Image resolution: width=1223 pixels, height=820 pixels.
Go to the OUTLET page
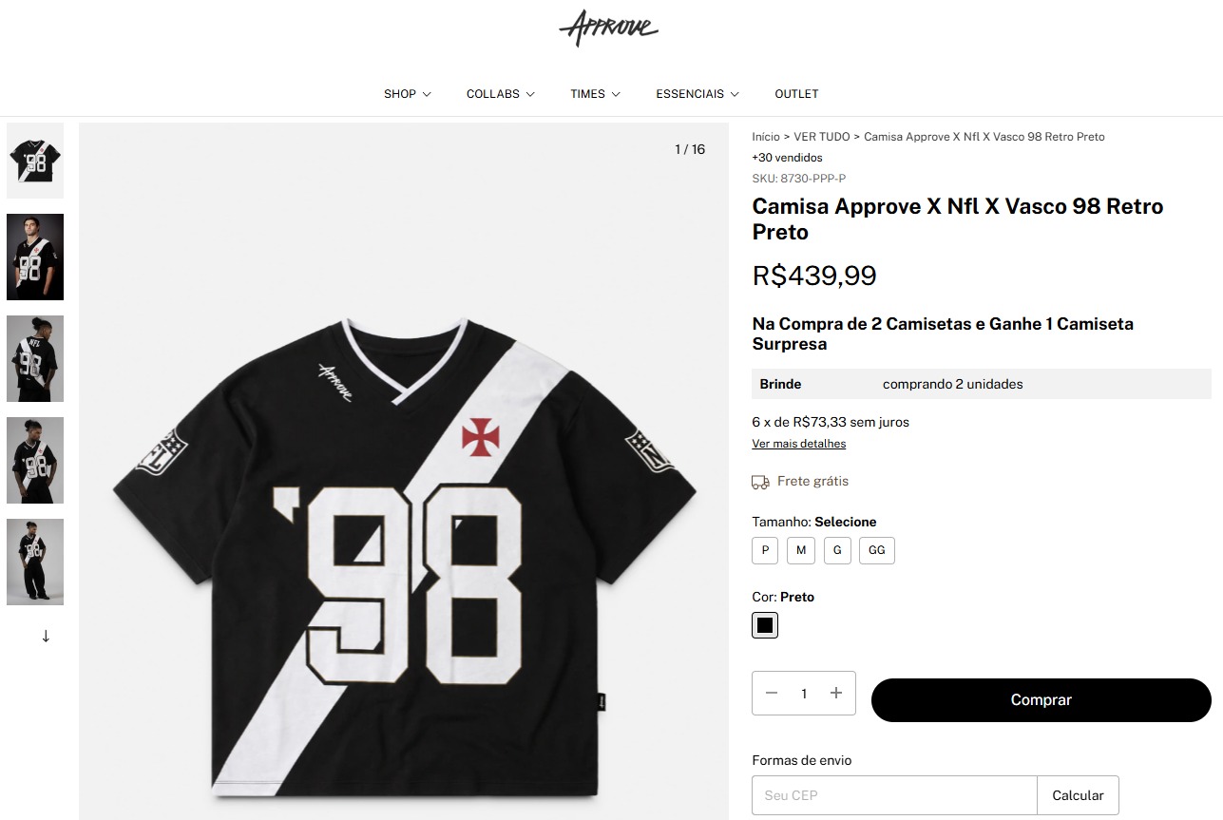[x=796, y=94]
